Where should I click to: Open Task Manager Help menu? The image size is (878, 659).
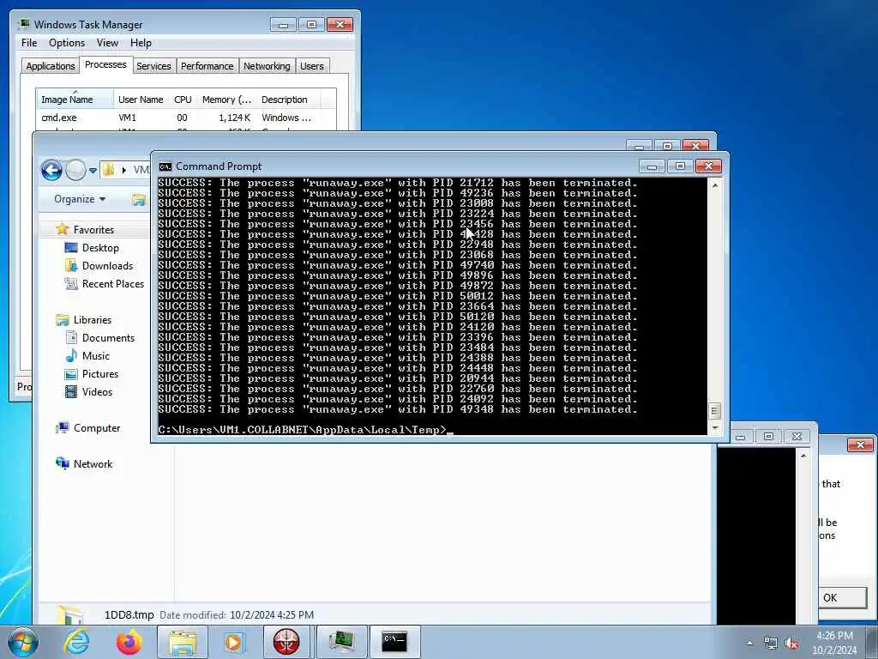(x=141, y=43)
